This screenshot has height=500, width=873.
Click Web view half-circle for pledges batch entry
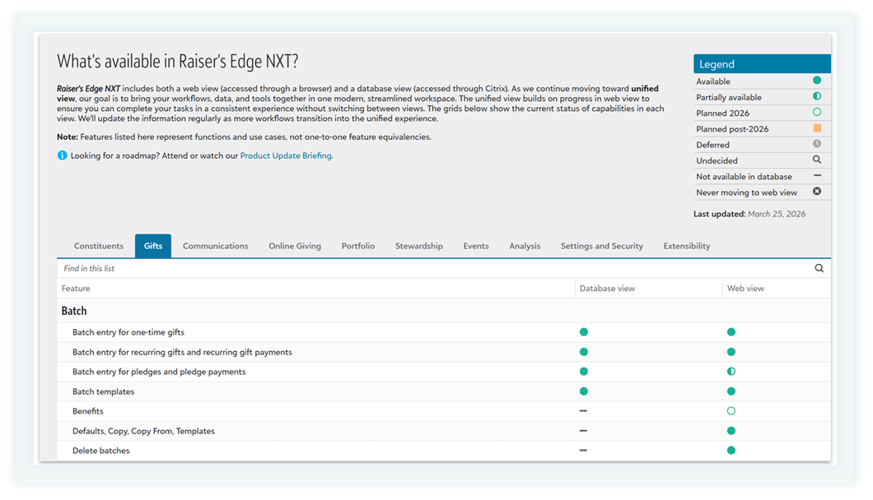point(731,372)
